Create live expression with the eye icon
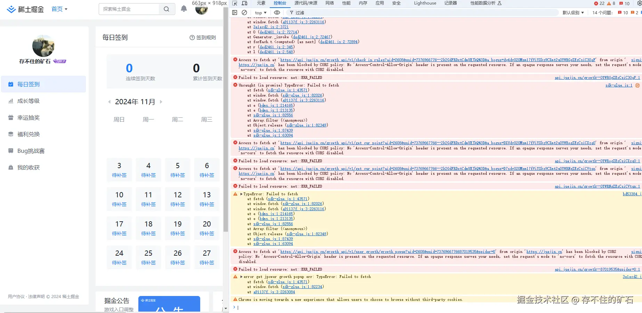 click(x=277, y=13)
